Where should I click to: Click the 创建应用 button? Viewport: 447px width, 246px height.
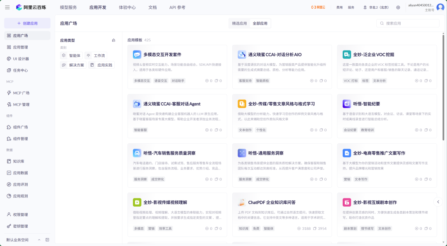tap(26, 23)
